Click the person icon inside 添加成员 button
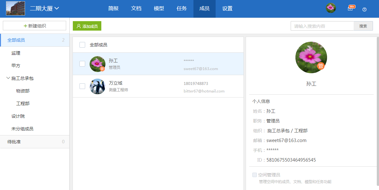Screen dimensions: 379x190 [79, 26]
